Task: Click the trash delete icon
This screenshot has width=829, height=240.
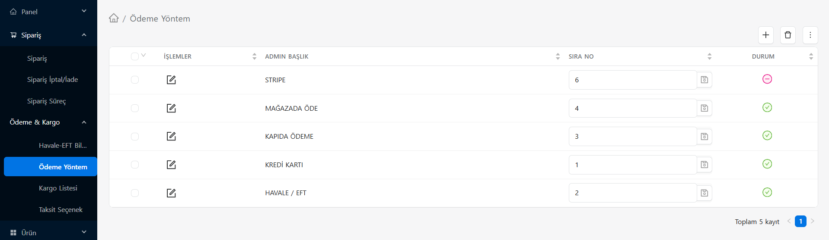Action: pyautogui.click(x=788, y=35)
